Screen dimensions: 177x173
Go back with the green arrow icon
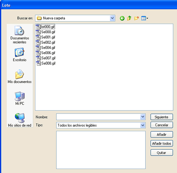(x=122, y=18)
